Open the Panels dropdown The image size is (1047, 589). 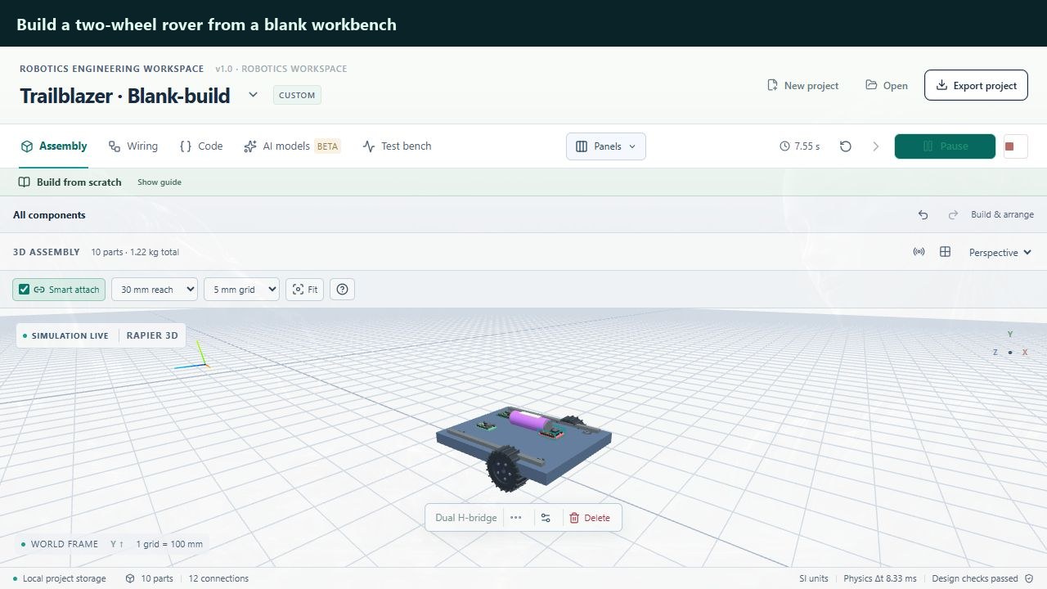click(x=606, y=146)
